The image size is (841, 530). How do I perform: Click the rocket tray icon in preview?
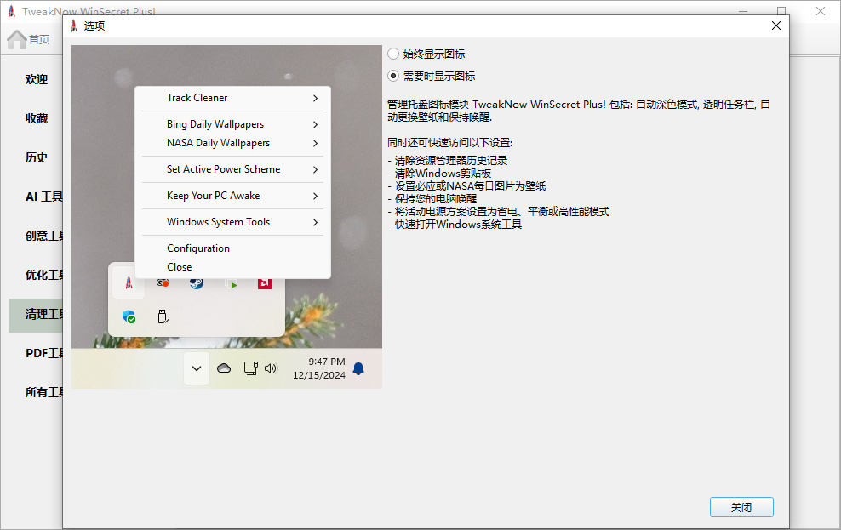pyautogui.click(x=129, y=283)
